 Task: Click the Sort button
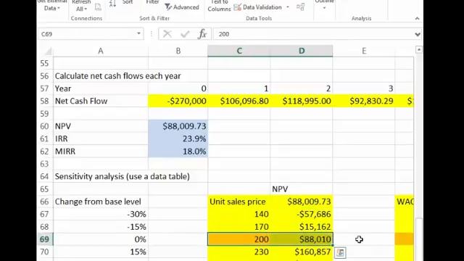click(x=128, y=2)
